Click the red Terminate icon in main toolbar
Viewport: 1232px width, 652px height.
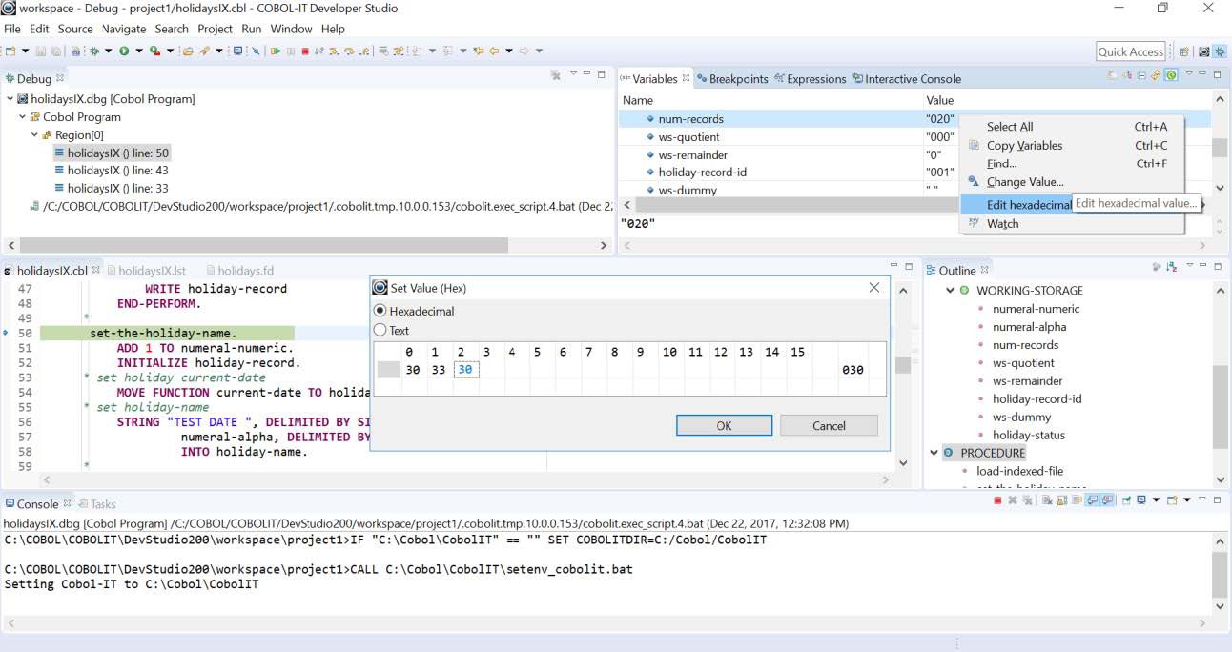(x=304, y=51)
